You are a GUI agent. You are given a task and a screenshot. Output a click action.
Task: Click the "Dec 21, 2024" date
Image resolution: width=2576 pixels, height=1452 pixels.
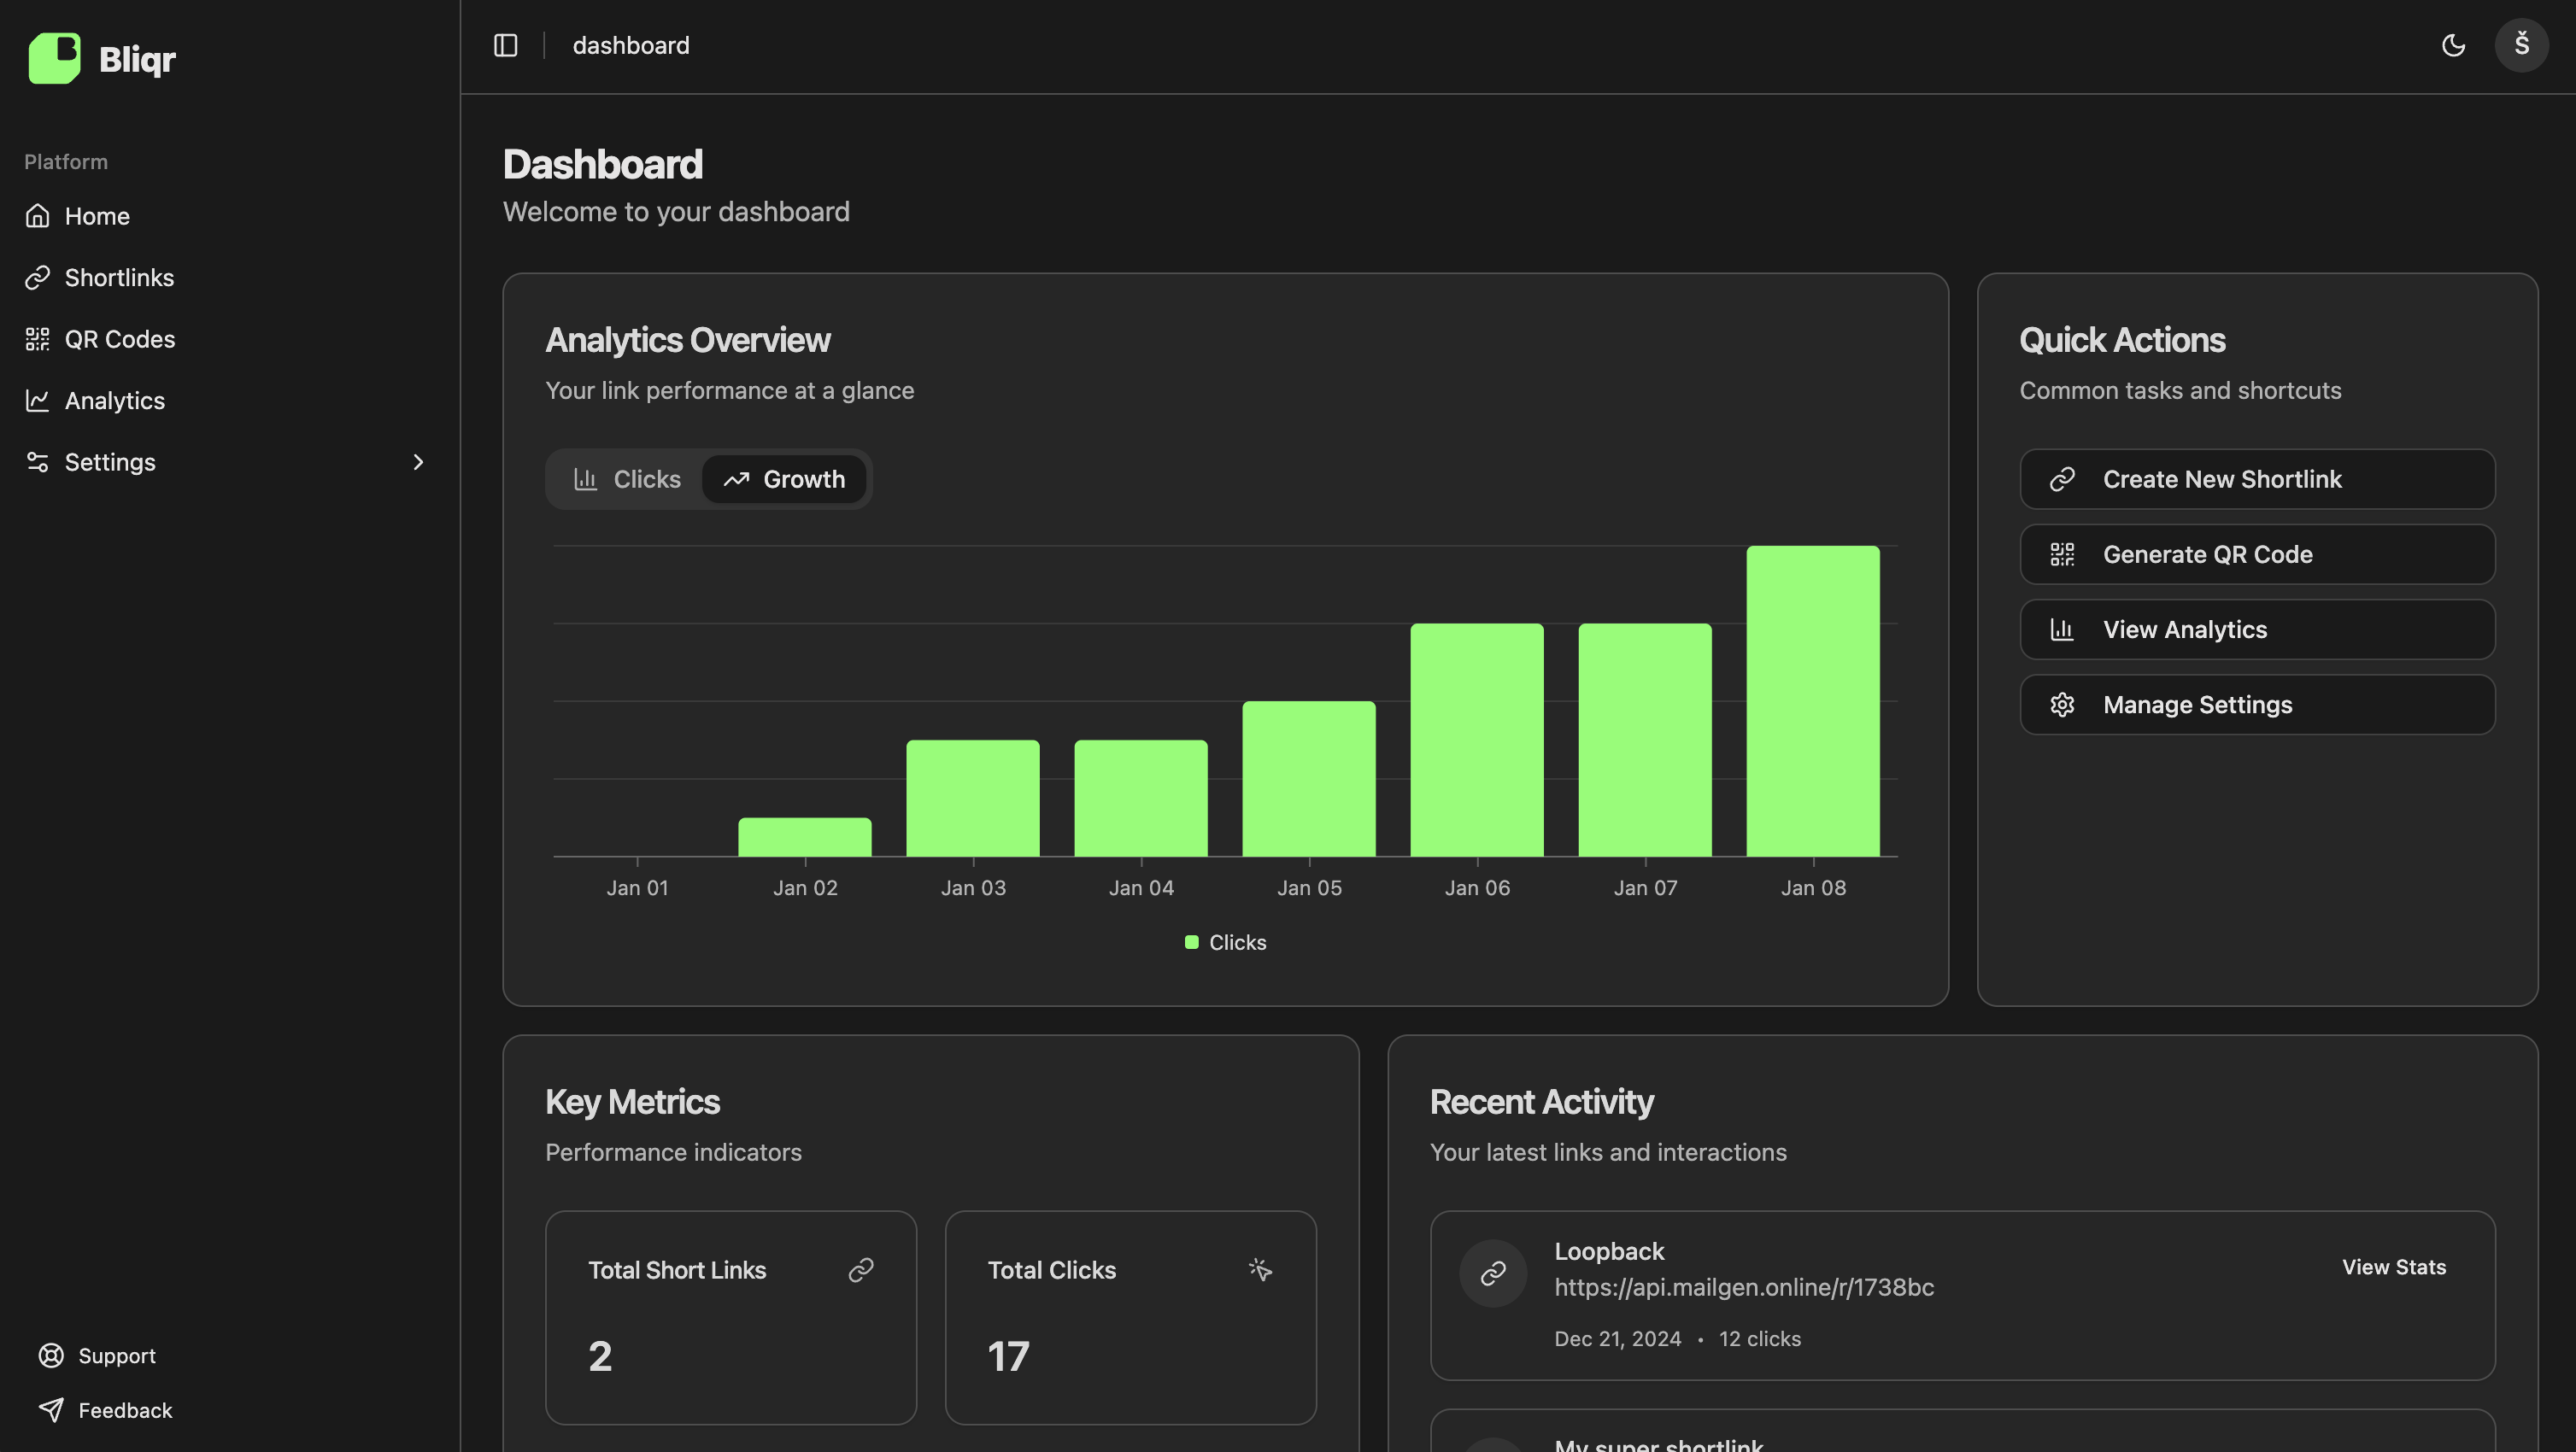point(1618,1339)
